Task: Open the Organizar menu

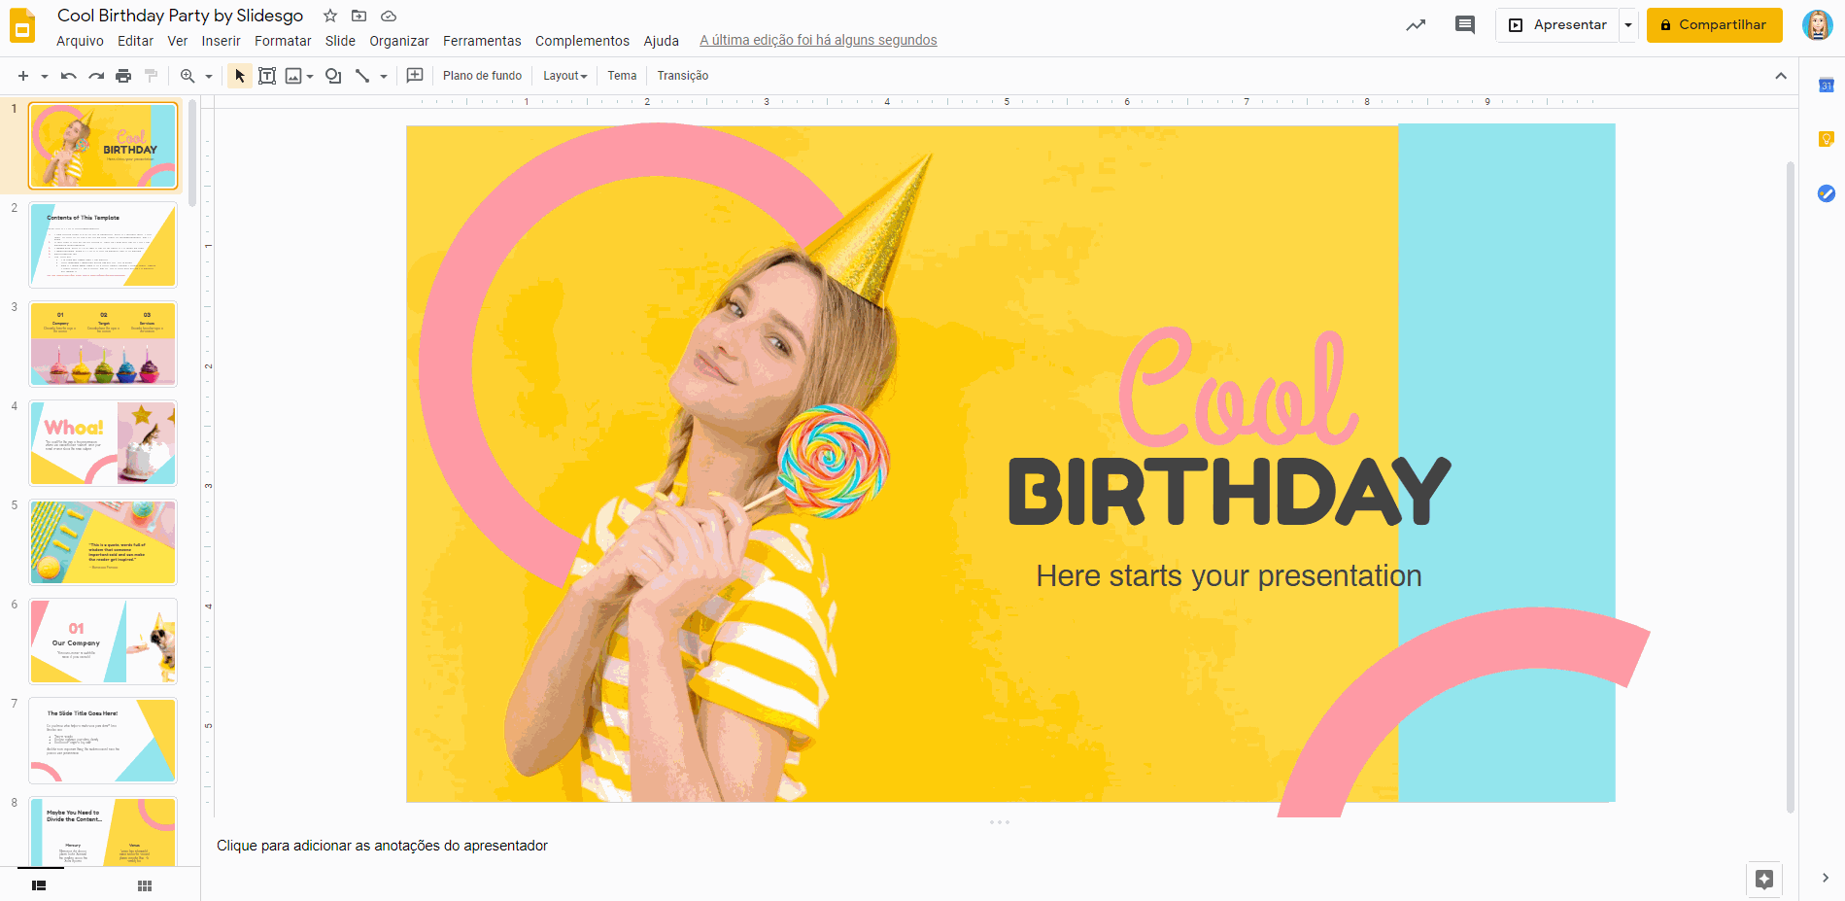Action: (x=398, y=41)
